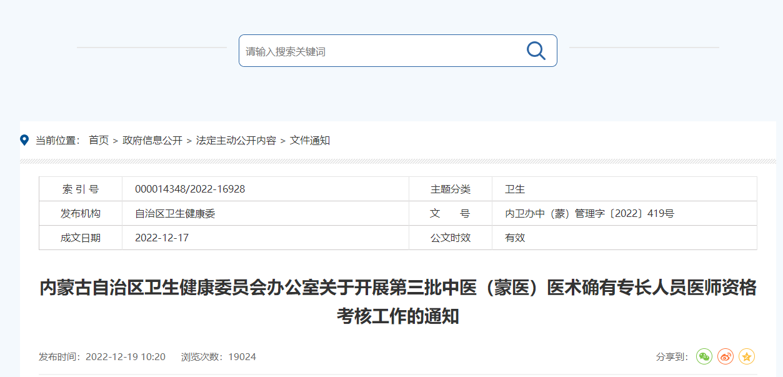This screenshot has width=783, height=377.
Task: Click the 成文日期 value 2022-12-17
Action: tap(162, 238)
